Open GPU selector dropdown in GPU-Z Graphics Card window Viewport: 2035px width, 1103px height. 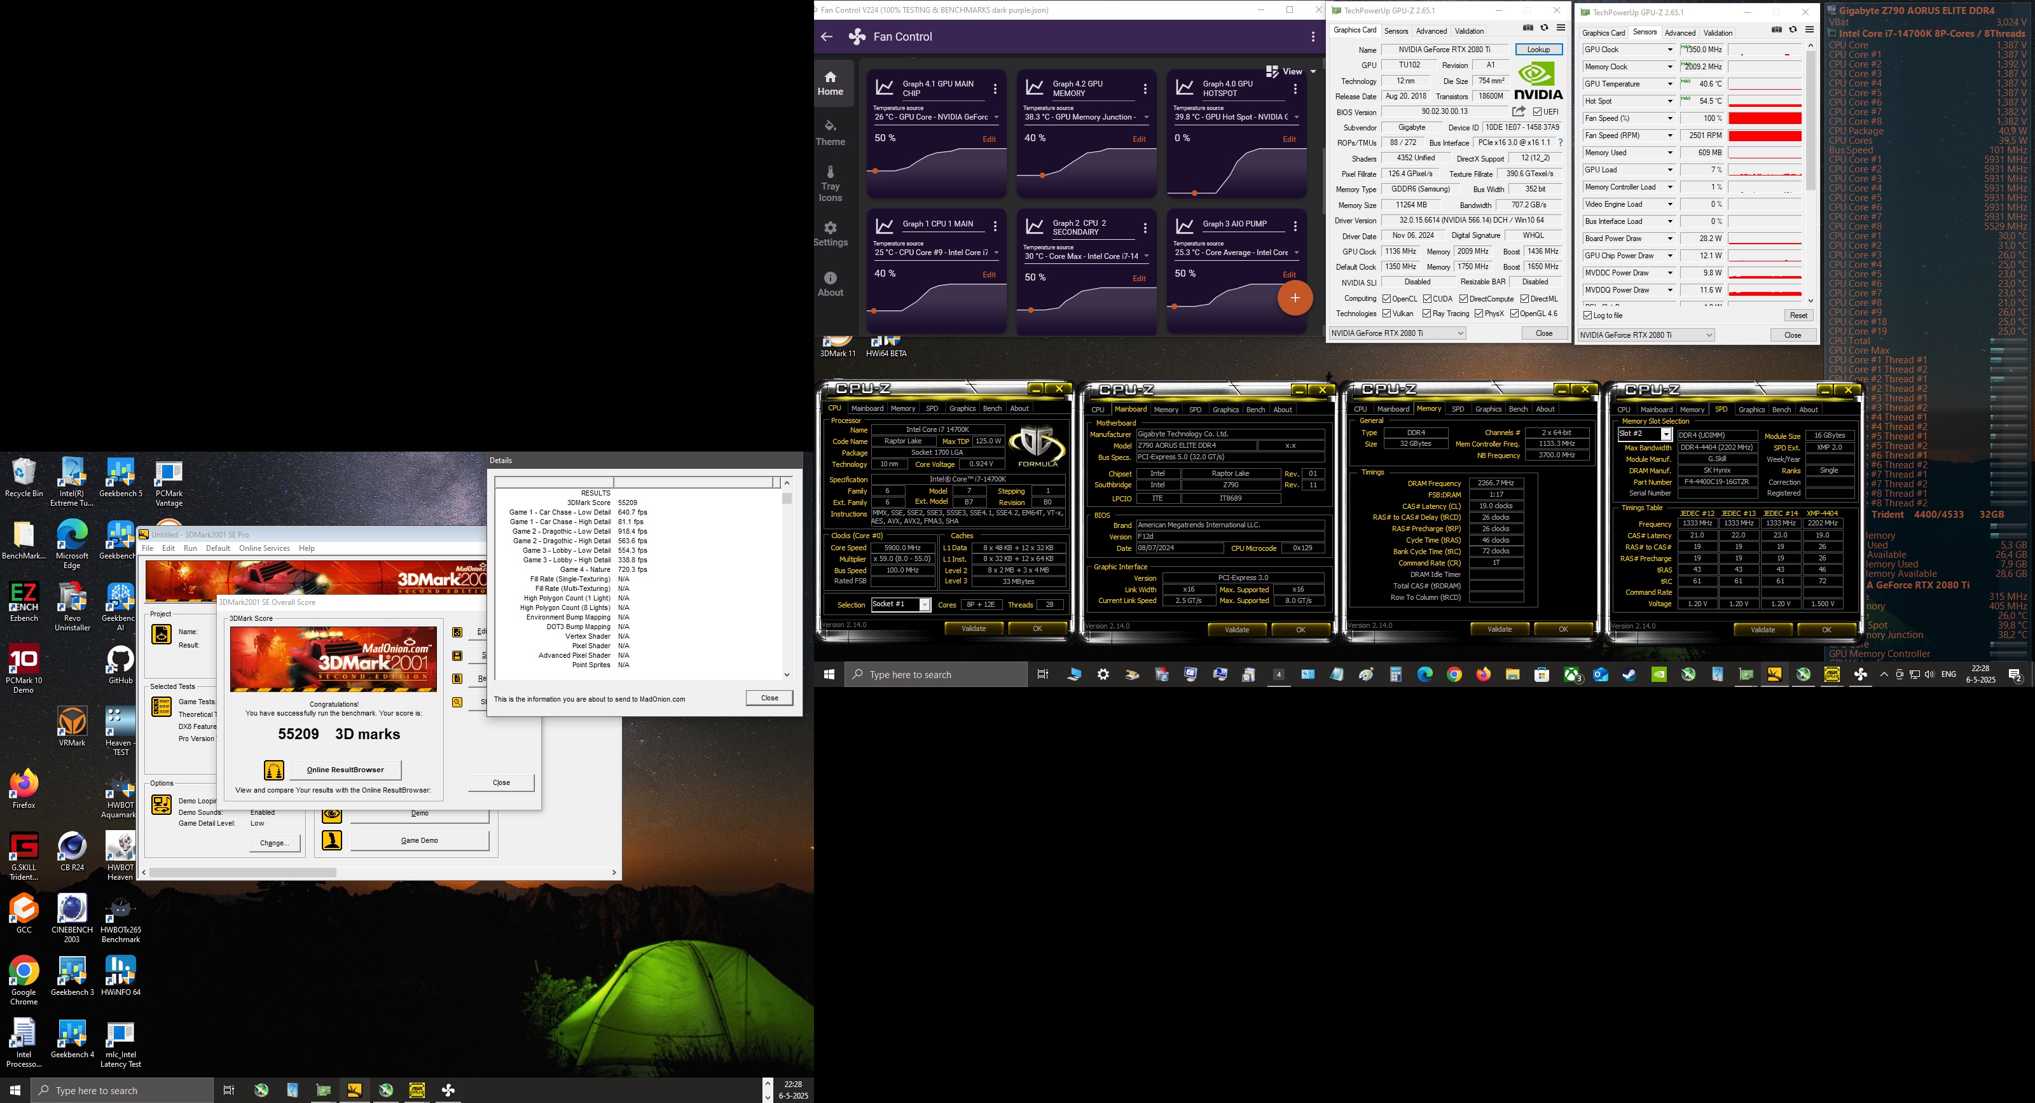(1398, 333)
